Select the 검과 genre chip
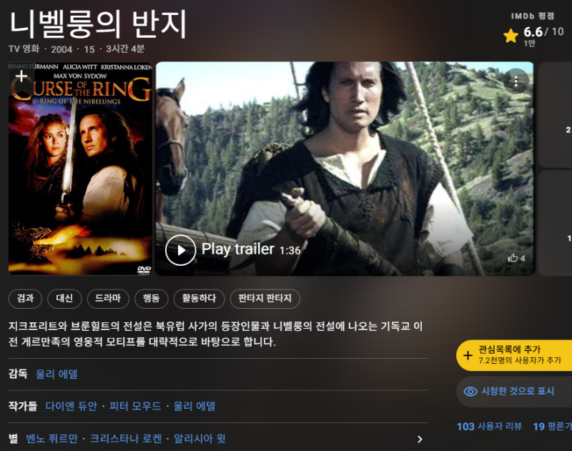 click(25, 299)
